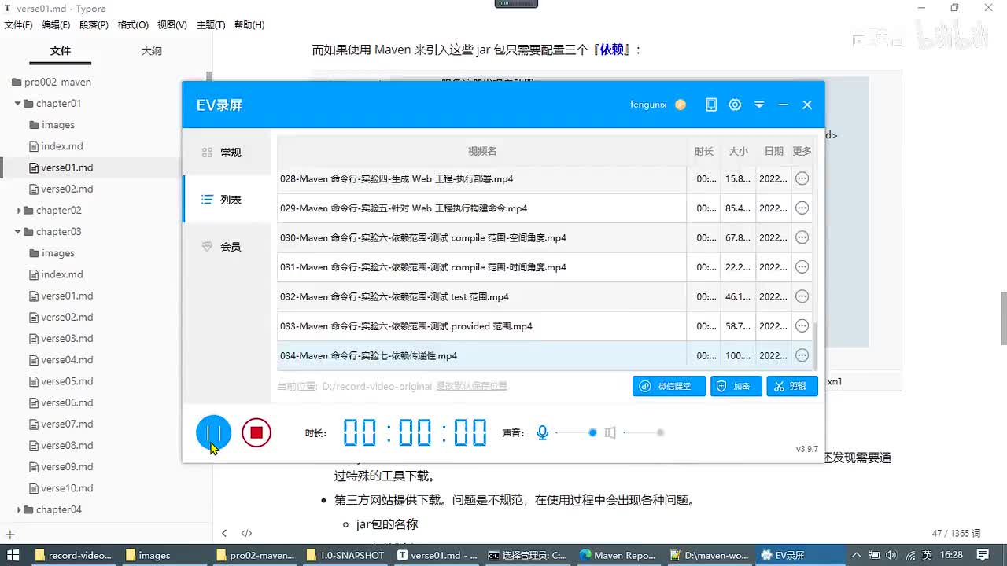Open the 视图(V) menu in Typora

[x=172, y=24]
